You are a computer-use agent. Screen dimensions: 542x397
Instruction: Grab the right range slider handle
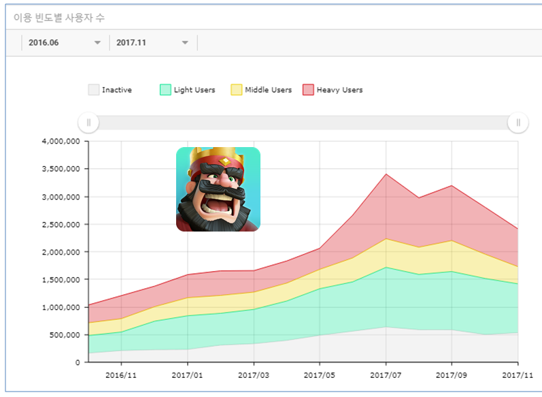point(518,123)
